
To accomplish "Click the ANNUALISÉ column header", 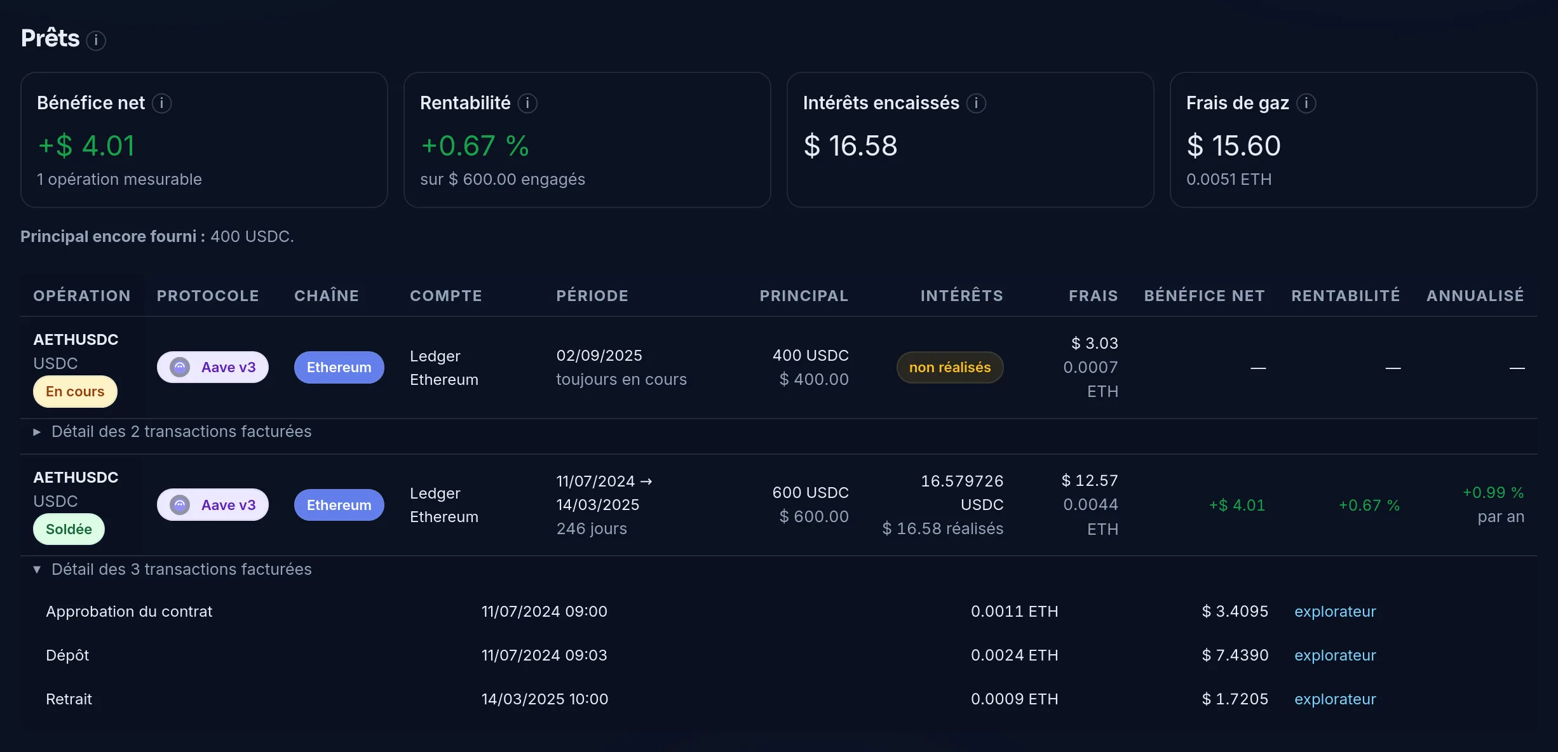I will tap(1475, 296).
